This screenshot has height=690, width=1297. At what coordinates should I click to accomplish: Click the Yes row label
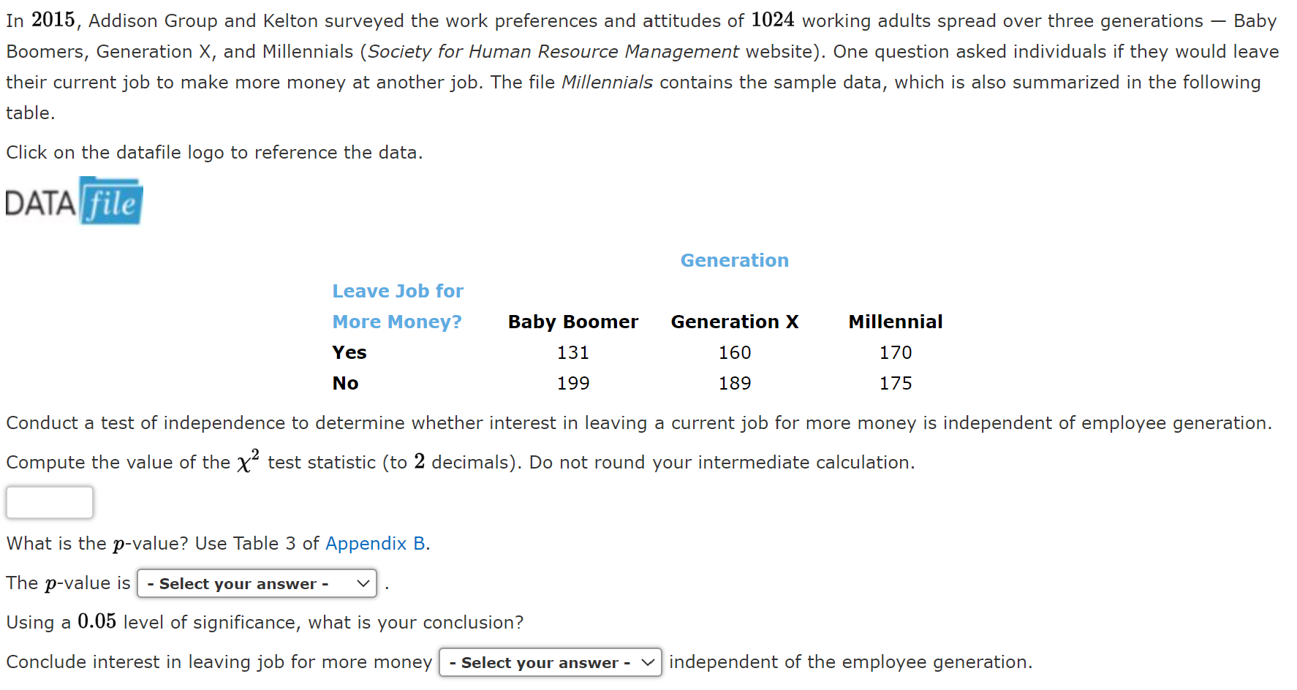pos(349,352)
